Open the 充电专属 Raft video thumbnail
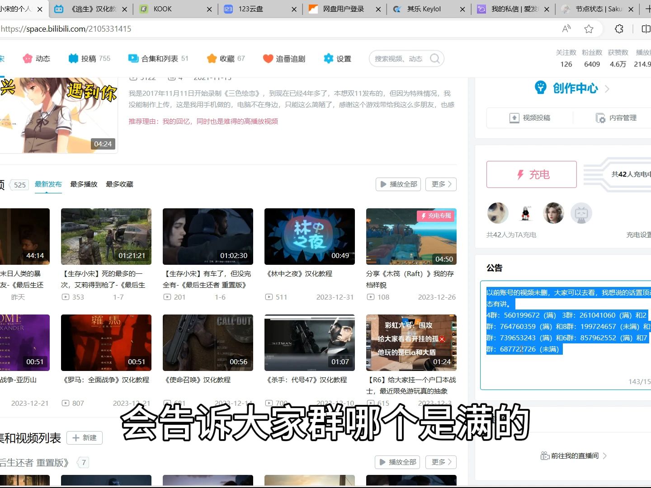This screenshot has width=651, height=488. coord(411,236)
